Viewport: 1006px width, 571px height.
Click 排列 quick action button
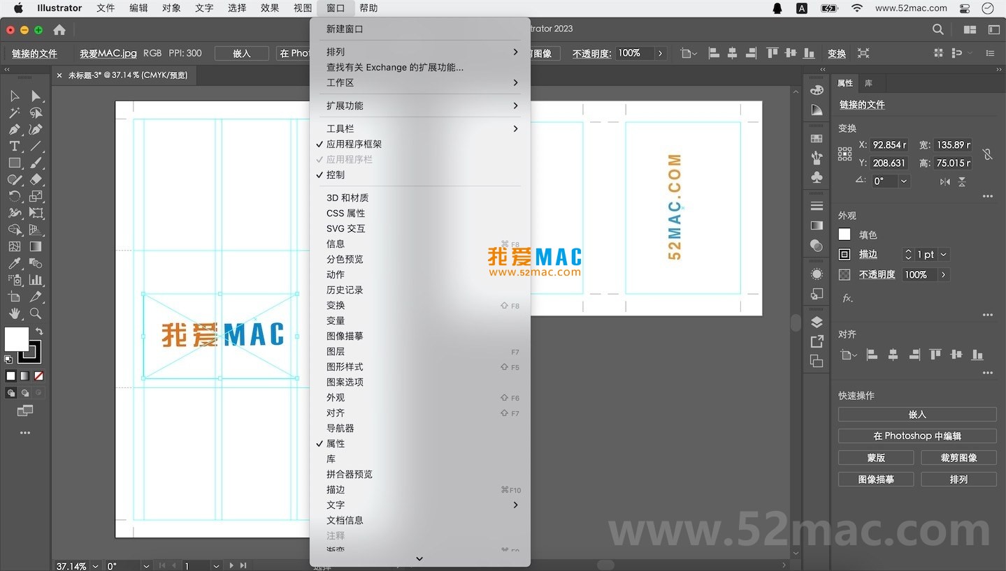[x=958, y=480]
